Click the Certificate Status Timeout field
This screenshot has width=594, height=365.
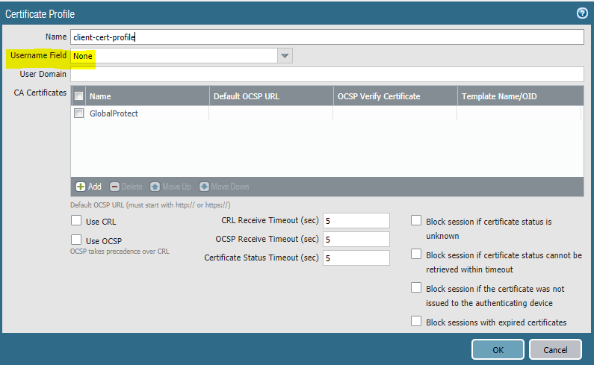[356, 258]
